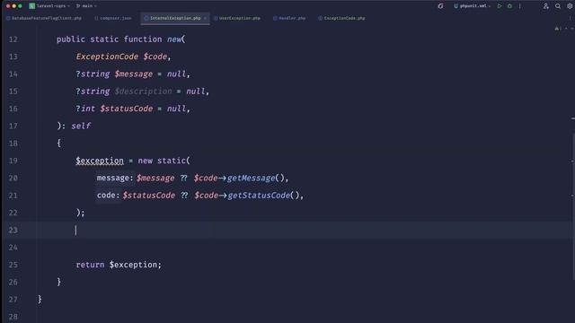Viewport: 575px width, 323px height.
Task: Click the Run triangle icon
Action: (500, 6)
